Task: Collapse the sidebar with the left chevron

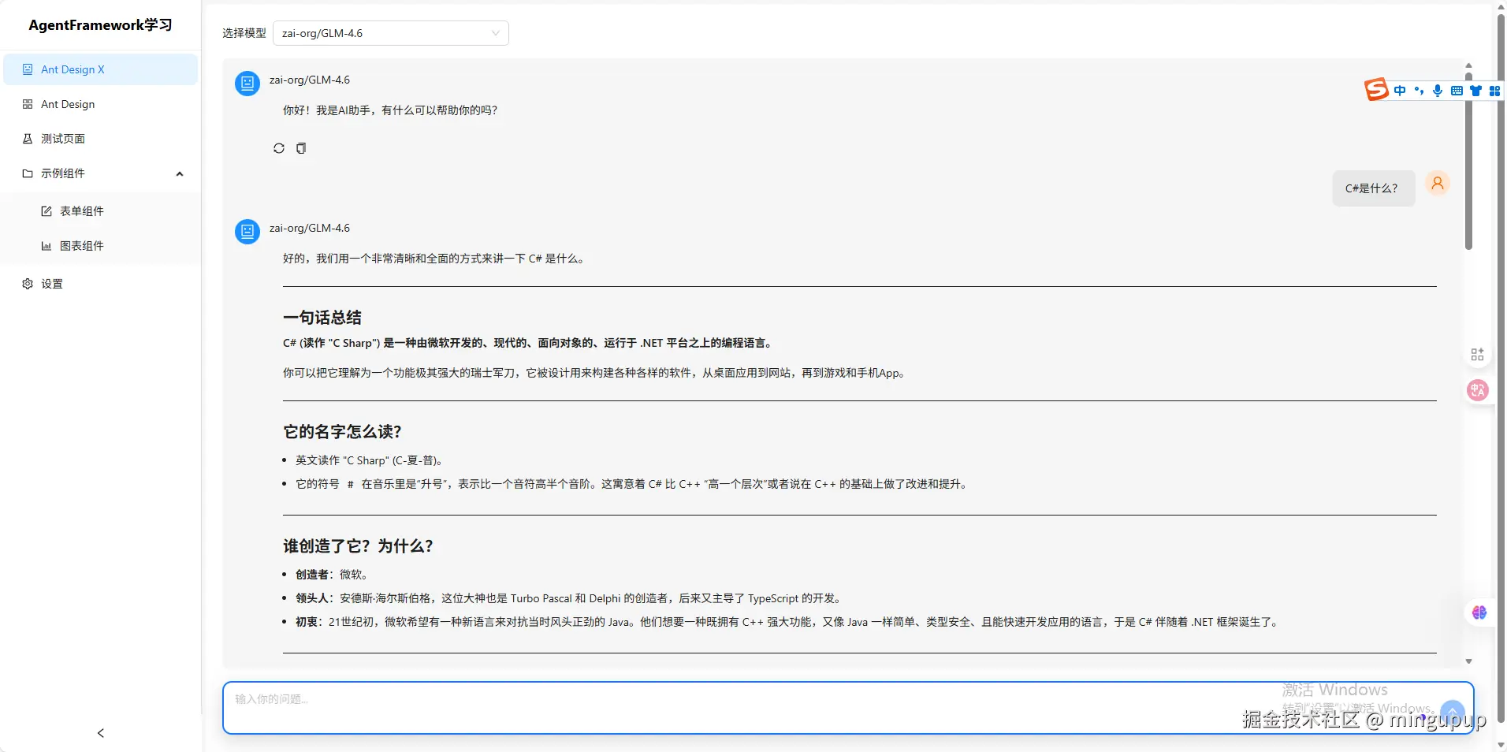Action: (x=101, y=733)
